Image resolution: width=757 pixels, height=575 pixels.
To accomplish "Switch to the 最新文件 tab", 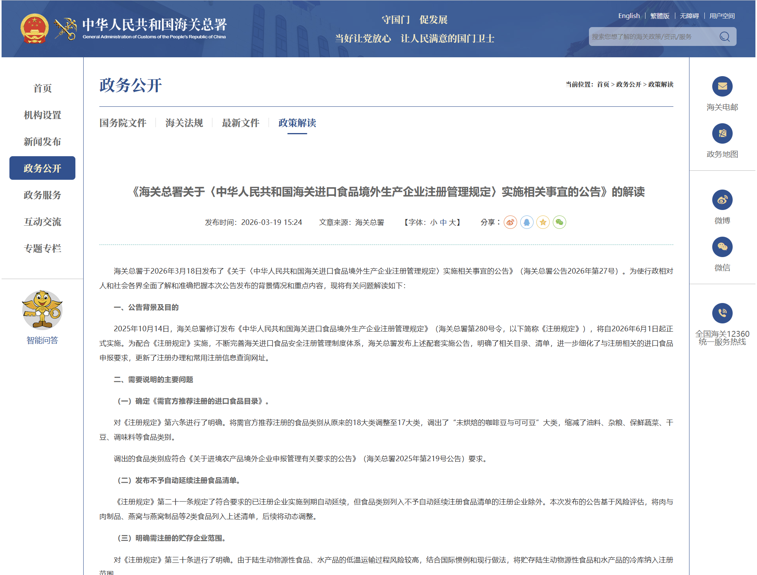I will point(241,123).
